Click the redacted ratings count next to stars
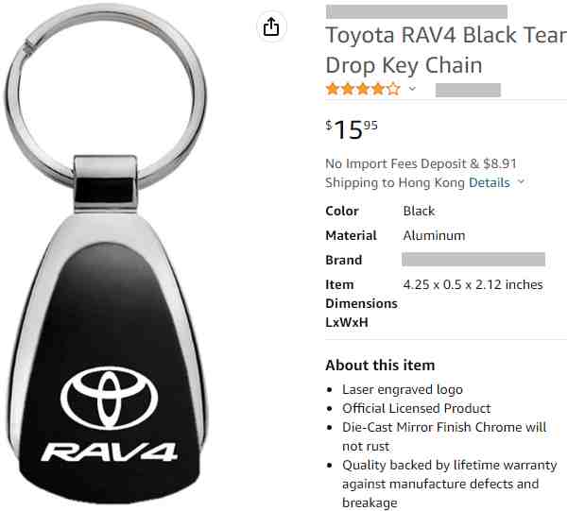Viewport: 568px width, 511px height. coord(468,90)
